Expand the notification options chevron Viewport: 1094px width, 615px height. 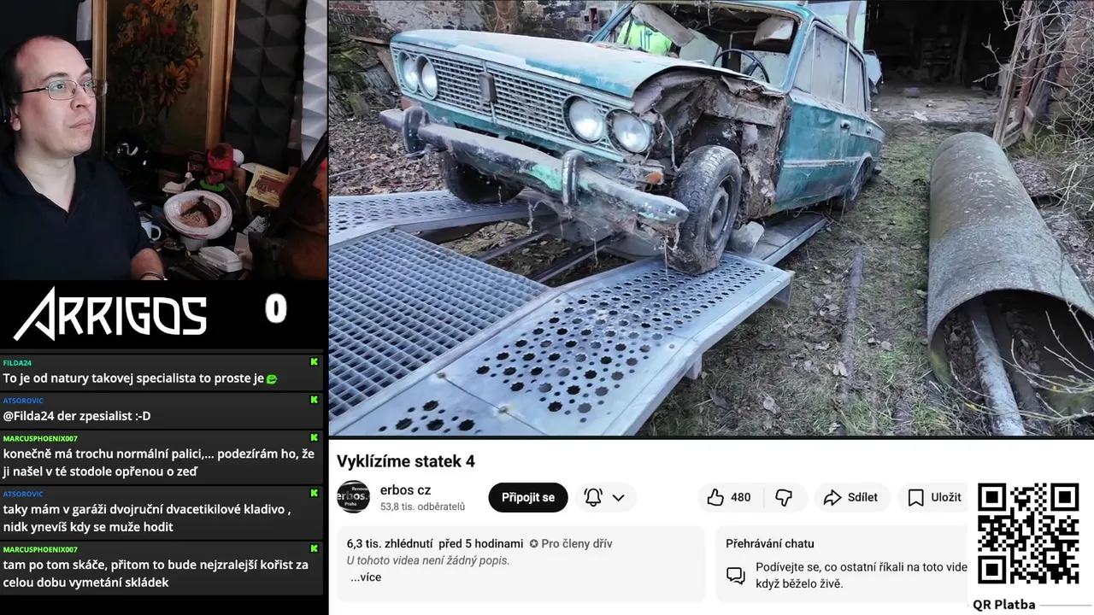point(618,497)
